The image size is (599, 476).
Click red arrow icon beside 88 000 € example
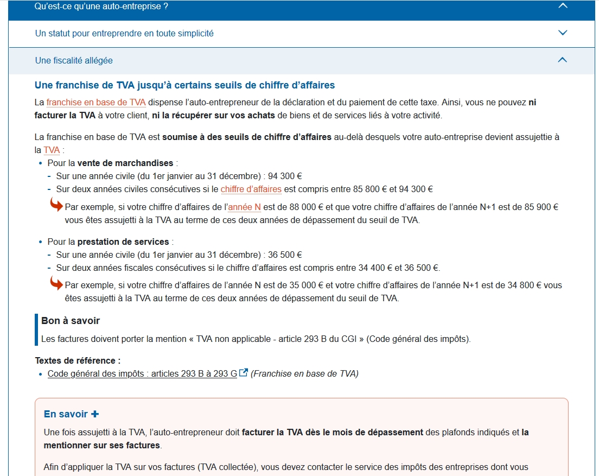click(56, 205)
